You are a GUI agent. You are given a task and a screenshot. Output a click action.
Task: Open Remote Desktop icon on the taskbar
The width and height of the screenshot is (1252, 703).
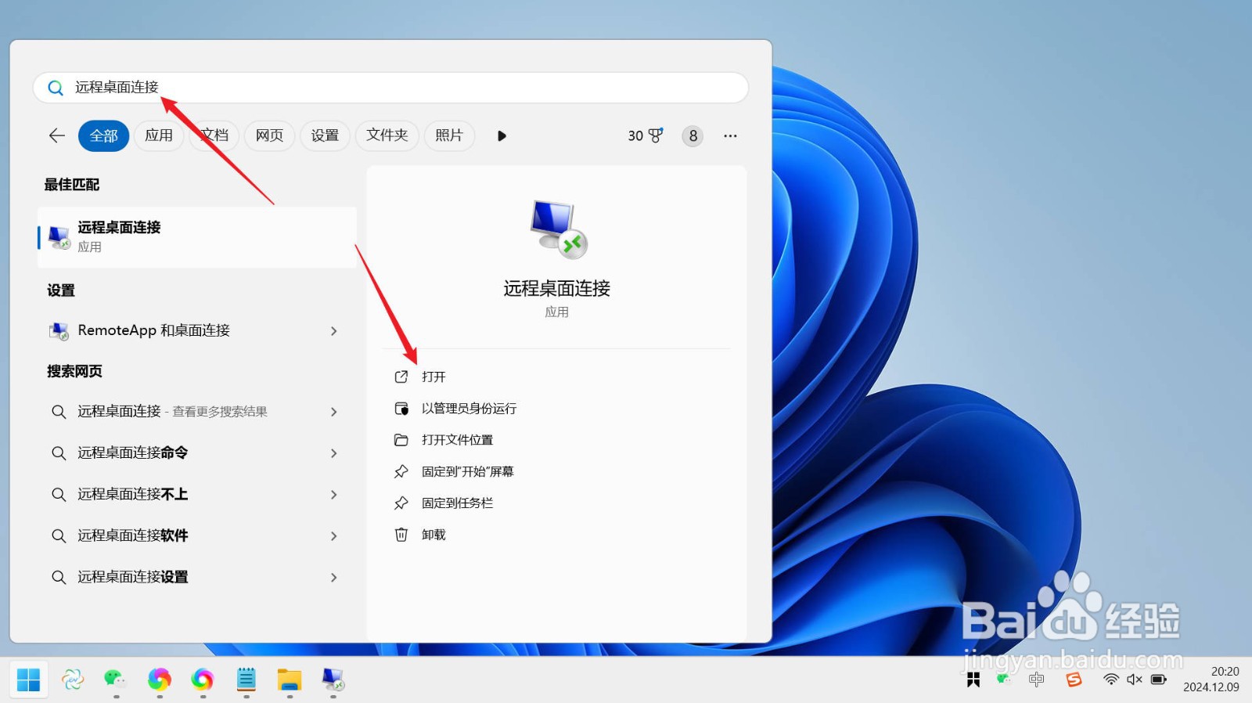coord(333,680)
